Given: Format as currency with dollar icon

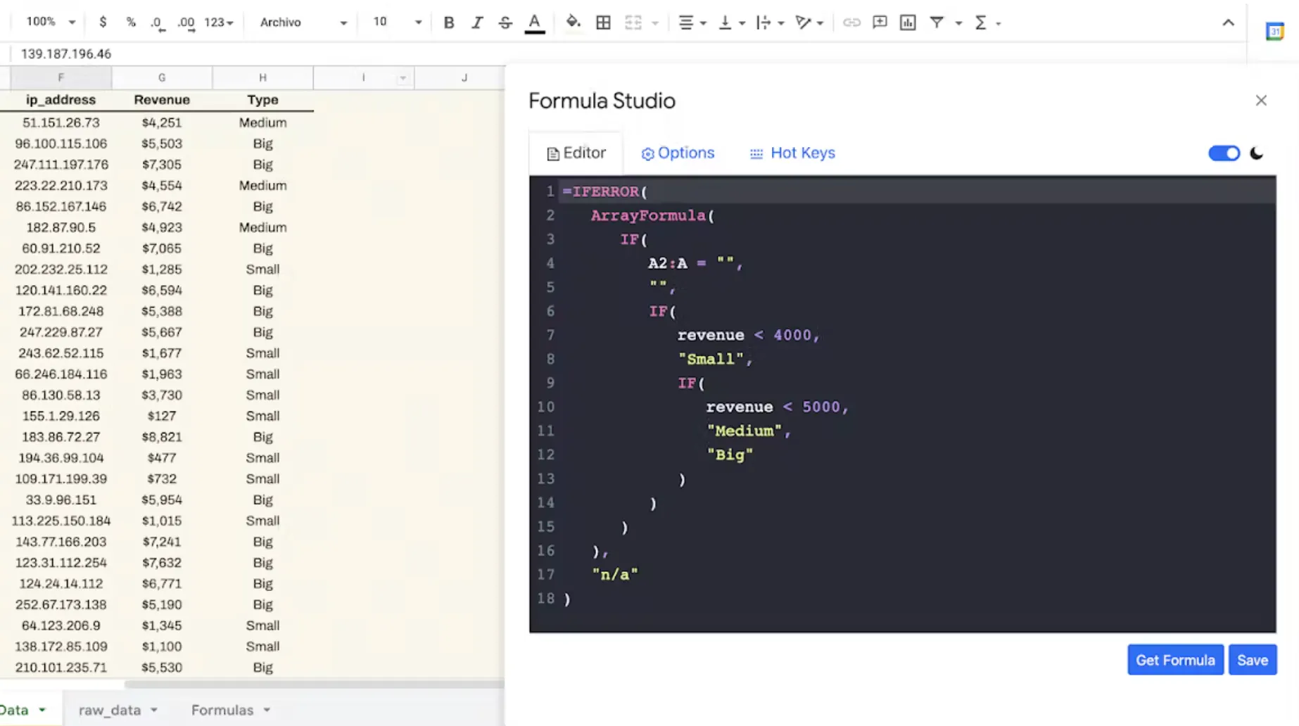Looking at the screenshot, I should (103, 23).
